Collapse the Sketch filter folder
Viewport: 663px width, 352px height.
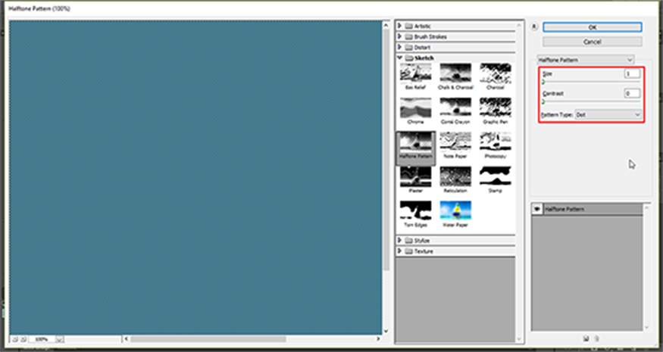[399, 58]
